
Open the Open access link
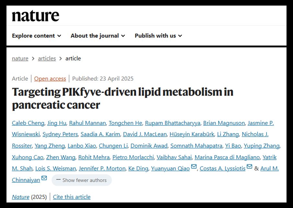click(x=50, y=79)
